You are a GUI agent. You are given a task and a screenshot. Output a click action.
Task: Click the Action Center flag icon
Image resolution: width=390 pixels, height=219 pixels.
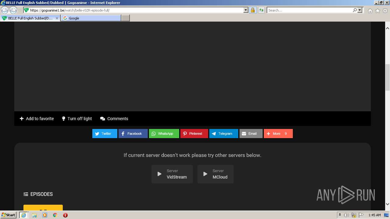click(361, 215)
